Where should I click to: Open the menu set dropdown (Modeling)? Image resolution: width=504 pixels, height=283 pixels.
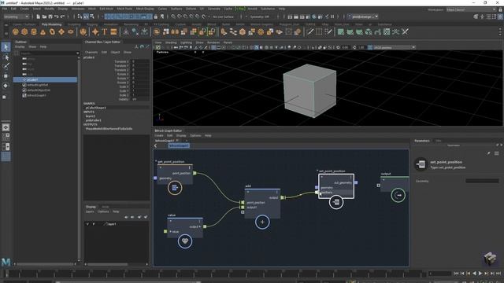coord(16,17)
